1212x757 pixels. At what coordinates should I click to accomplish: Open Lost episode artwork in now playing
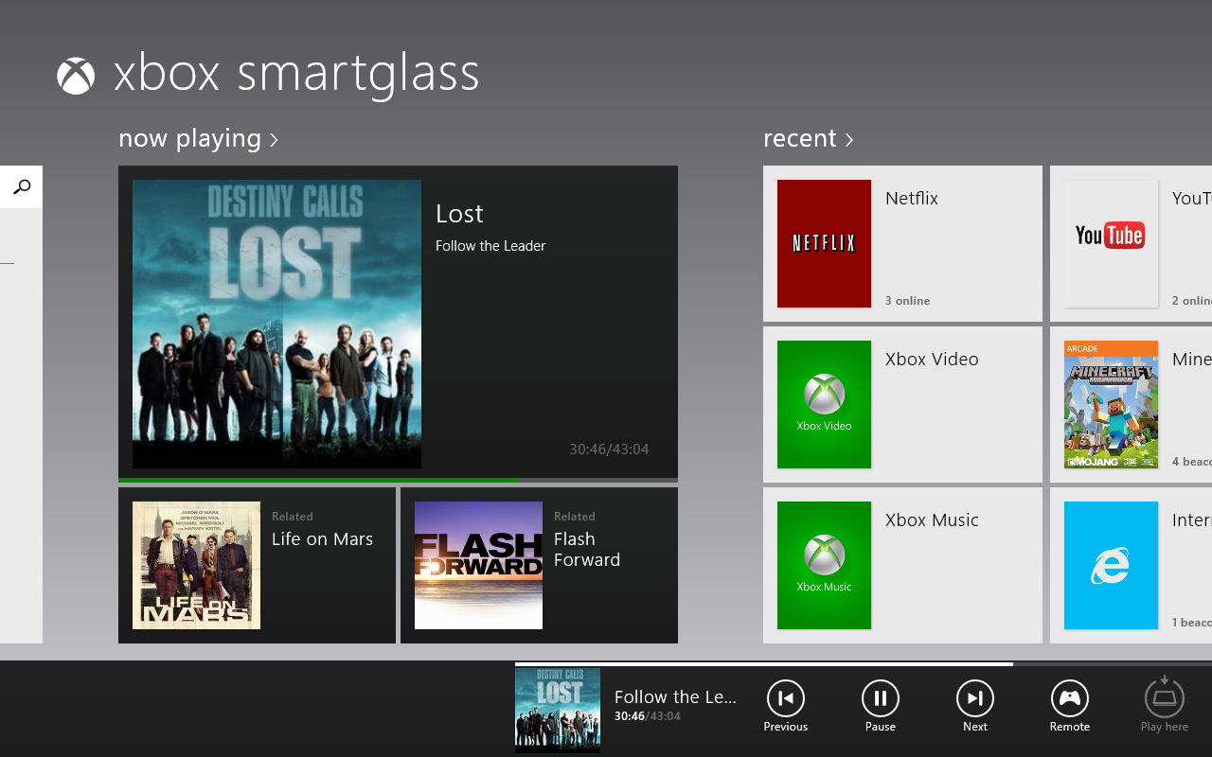click(276, 323)
